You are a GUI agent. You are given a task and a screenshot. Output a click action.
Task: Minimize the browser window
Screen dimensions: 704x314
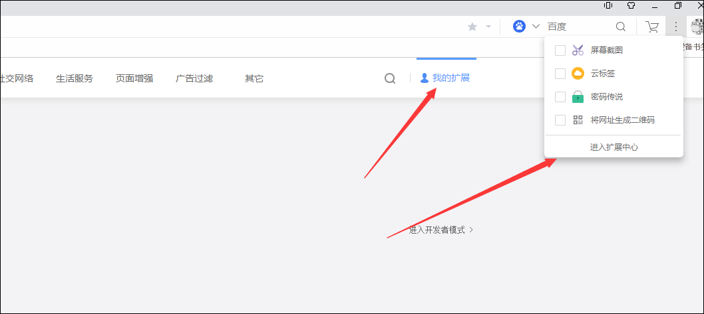point(655,6)
